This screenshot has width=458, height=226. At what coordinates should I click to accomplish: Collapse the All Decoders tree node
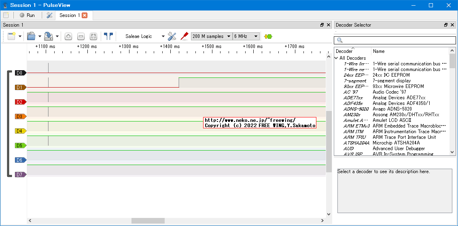coord(336,58)
